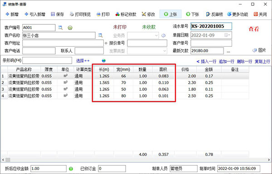Click the 客户名称 input field
This screenshot has width=272, height=174.
point(59,35)
